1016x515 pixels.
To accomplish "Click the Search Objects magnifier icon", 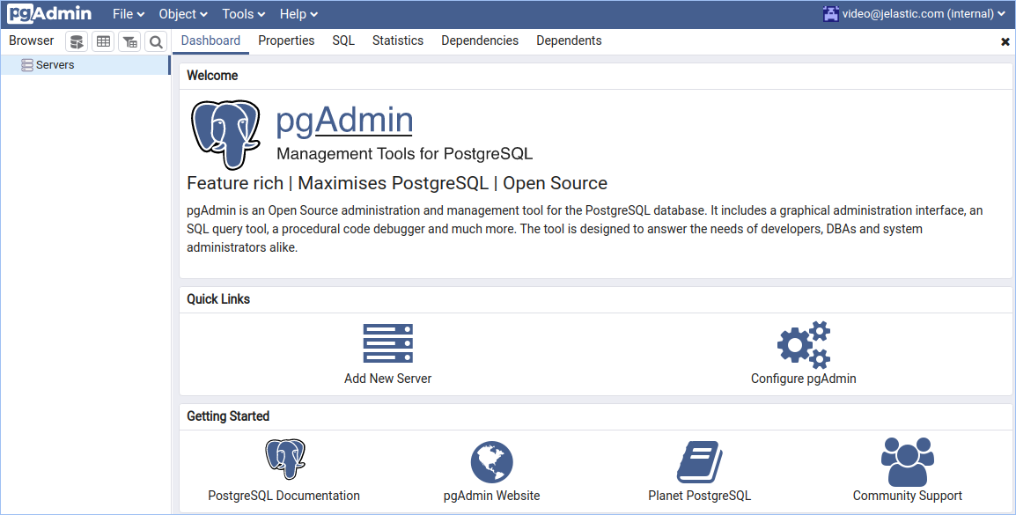I will coord(156,42).
